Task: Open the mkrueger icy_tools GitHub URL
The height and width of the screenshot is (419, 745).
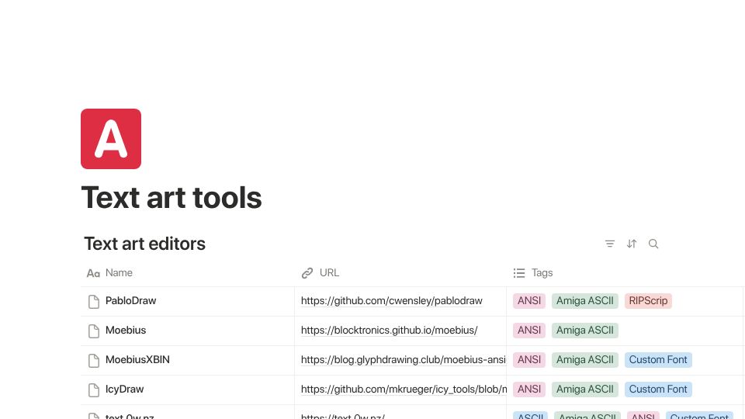Action: pyautogui.click(x=404, y=389)
